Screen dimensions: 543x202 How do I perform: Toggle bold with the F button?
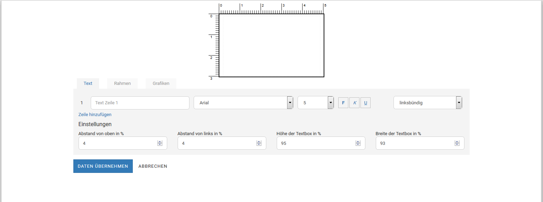(x=343, y=103)
